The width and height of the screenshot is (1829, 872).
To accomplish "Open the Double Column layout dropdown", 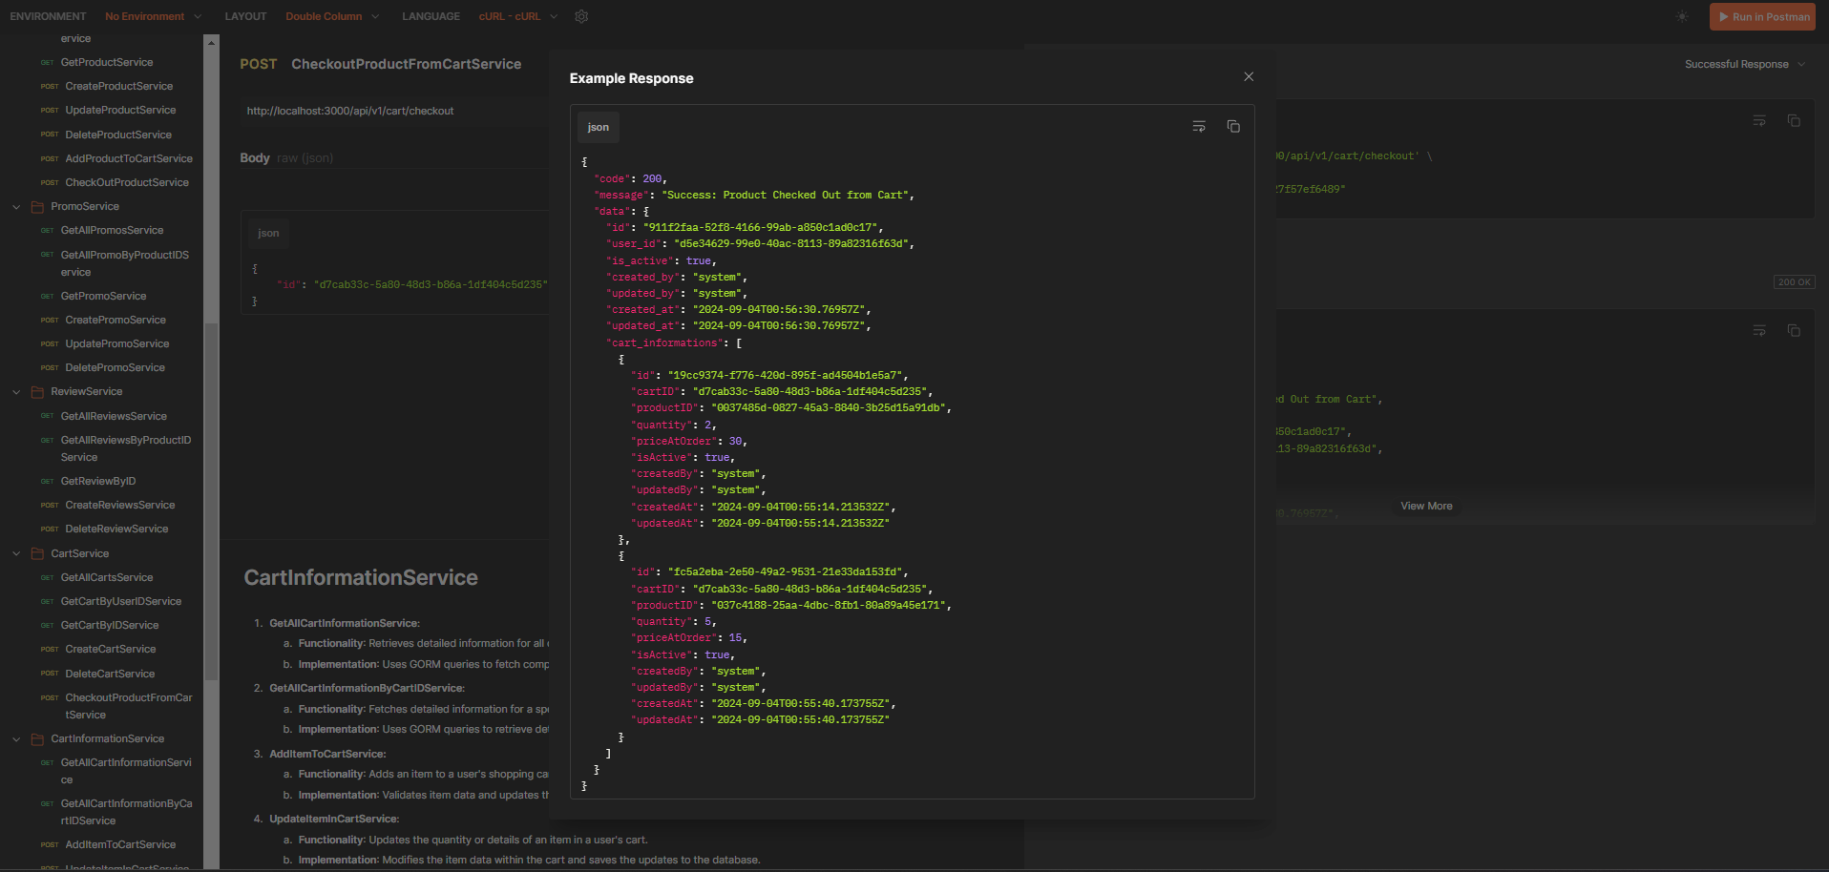I will (332, 16).
